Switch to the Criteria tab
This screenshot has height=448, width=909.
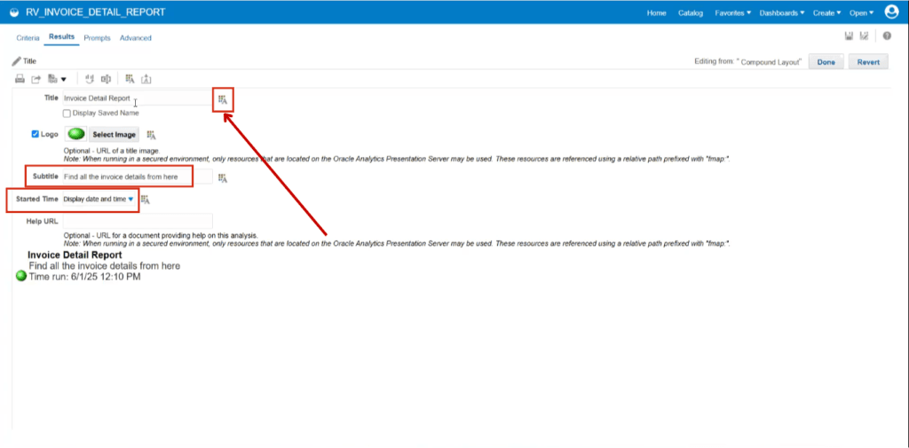pos(28,37)
